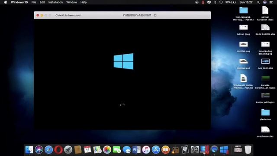The image size is (277, 156).
Task: Select Untitled.psd desktop file
Action: click(243, 61)
